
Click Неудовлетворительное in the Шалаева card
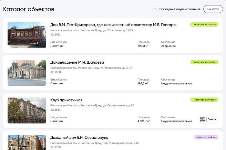[177, 83]
